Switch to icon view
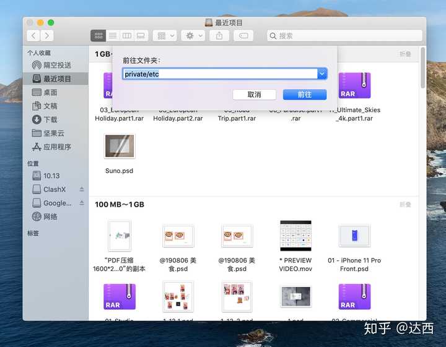This screenshot has width=446, height=347. pos(98,36)
